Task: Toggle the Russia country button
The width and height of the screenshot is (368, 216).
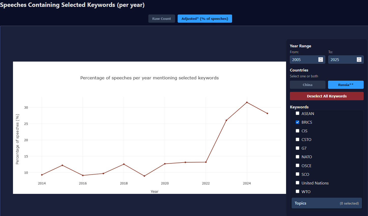Action: (x=346, y=85)
